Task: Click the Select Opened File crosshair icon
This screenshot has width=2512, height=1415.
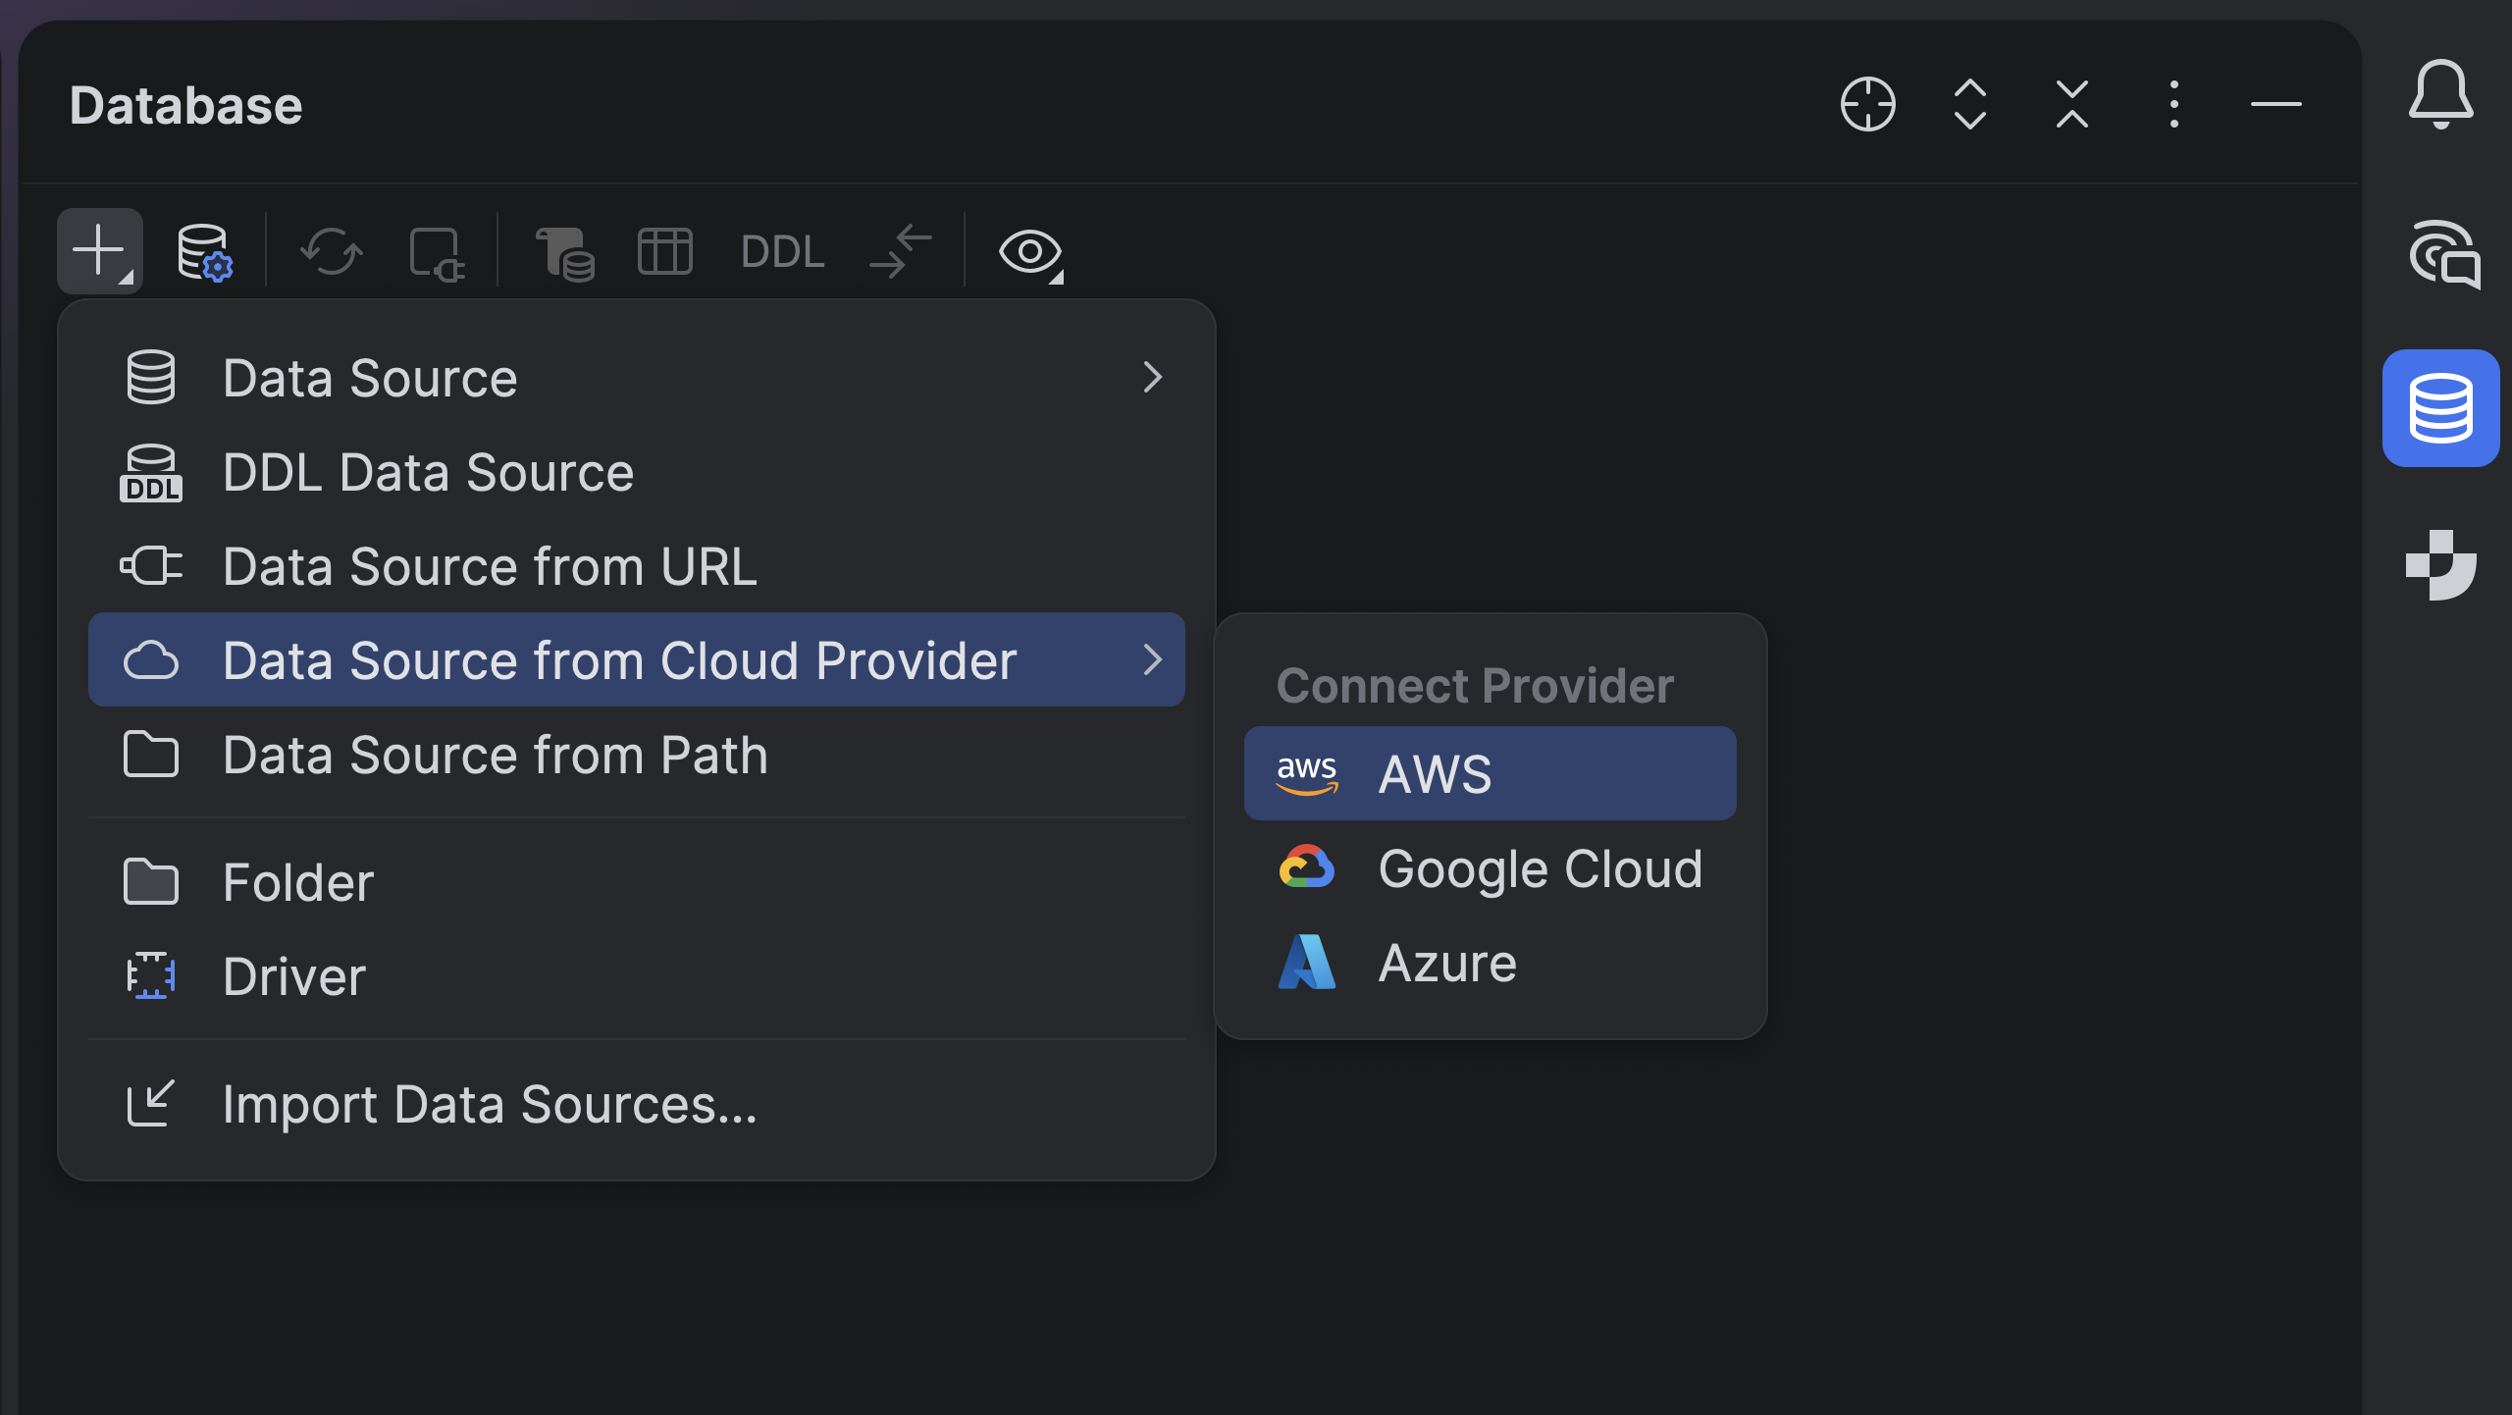Action: [x=1867, y=104]
